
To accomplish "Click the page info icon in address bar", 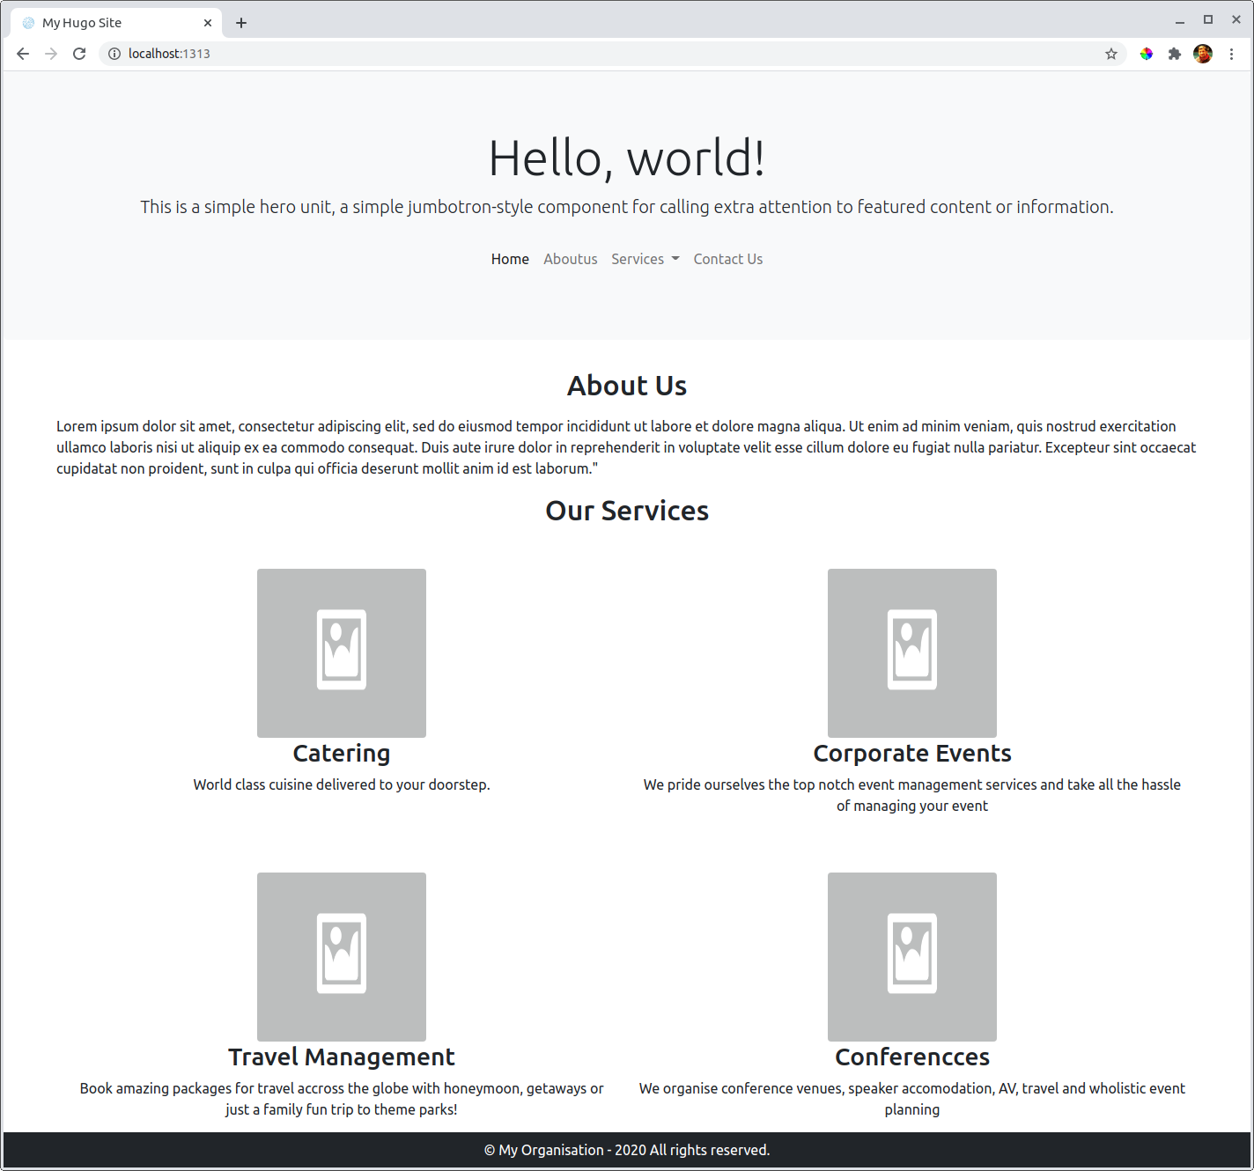I will pyautogui.click(x=114, y=54).
